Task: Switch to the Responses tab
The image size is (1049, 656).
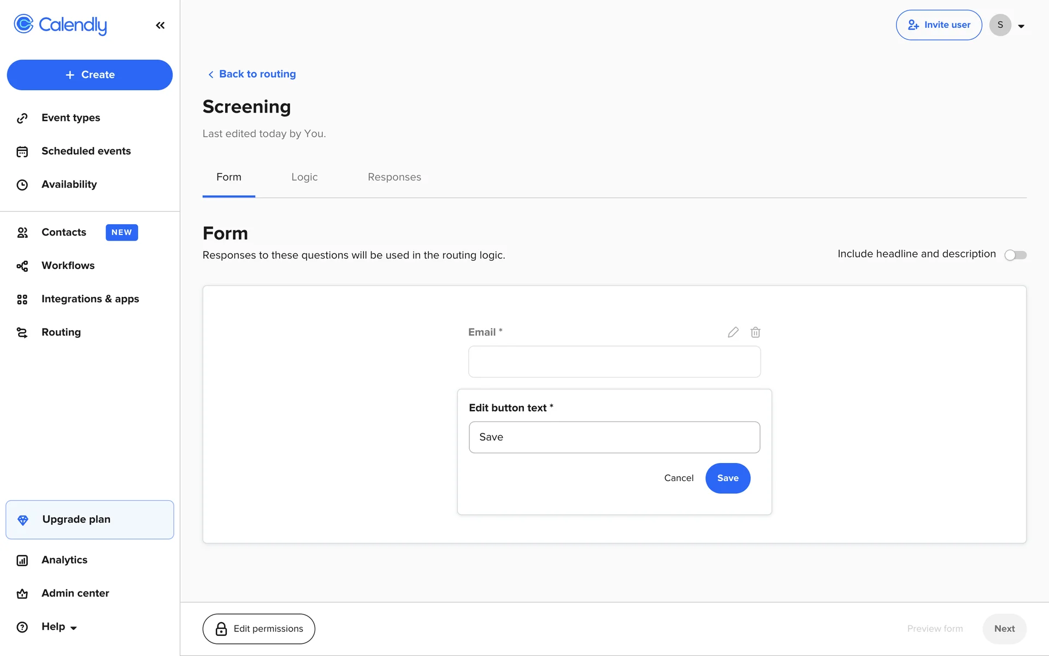Action: click(394, 177)
